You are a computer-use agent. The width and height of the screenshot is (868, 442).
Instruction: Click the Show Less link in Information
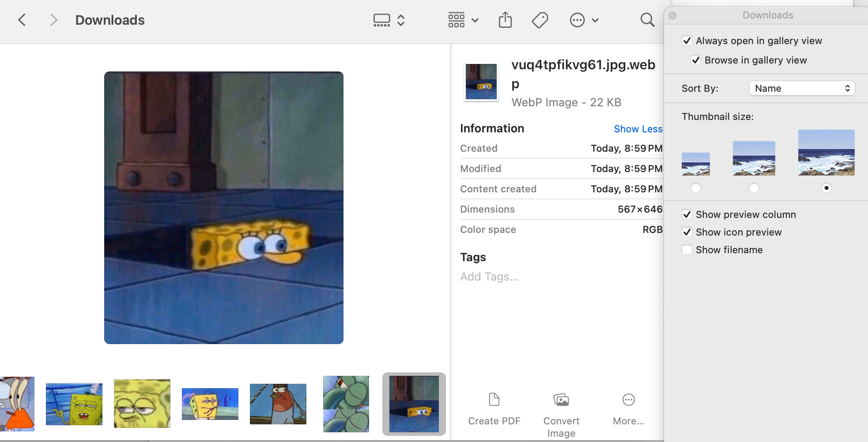tap(638, 129)
